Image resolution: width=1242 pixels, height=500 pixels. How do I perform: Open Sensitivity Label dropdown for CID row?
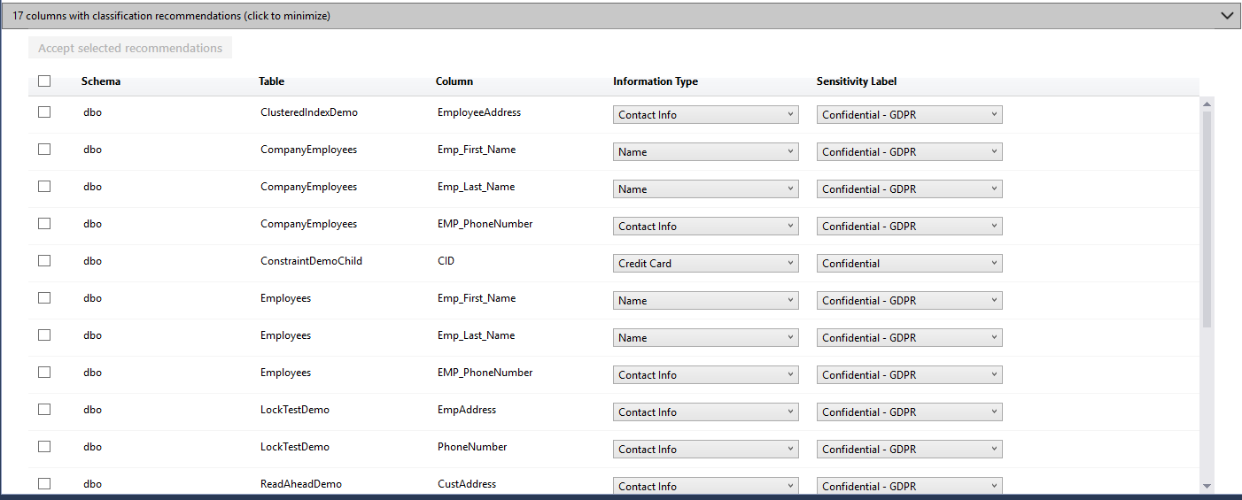pos(909,264)
